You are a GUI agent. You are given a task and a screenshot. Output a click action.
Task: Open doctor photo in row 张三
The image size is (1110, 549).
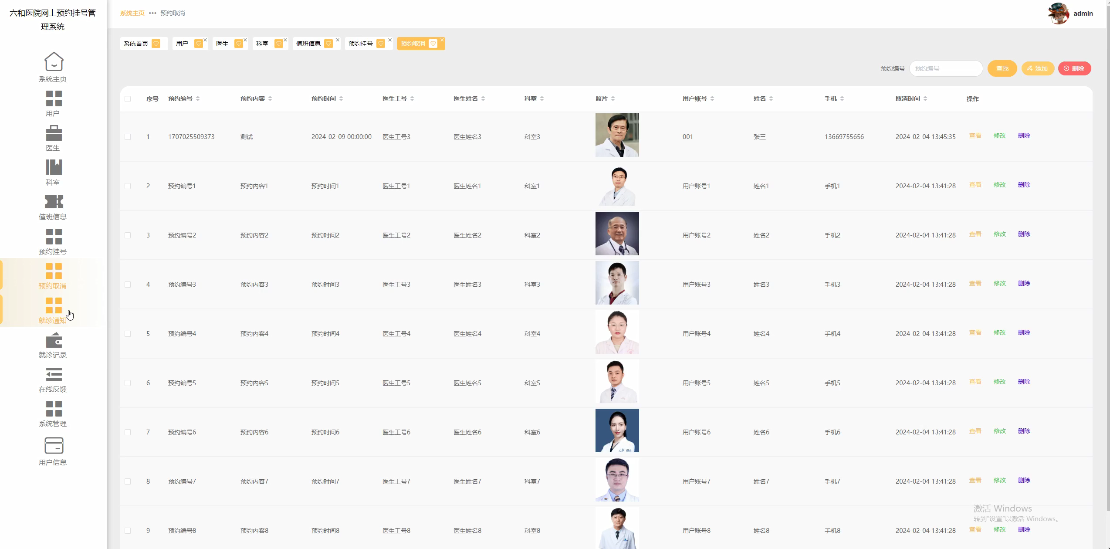(617, 135)
